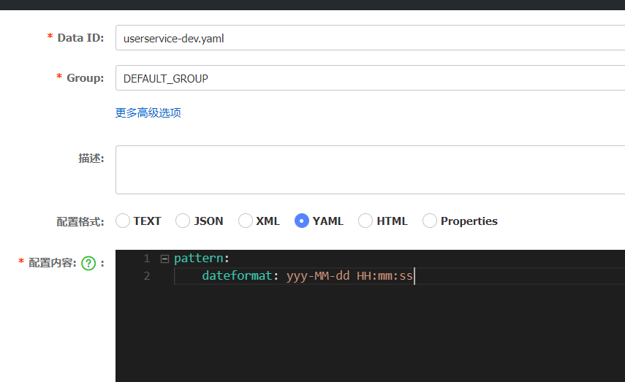Screen dimensions: 625x382
Task: Select the Properties format radio button
Action: click(x=430, y=221)
